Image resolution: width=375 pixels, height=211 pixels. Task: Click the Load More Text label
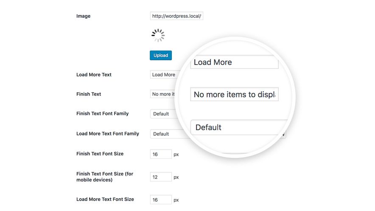(94, 75)
